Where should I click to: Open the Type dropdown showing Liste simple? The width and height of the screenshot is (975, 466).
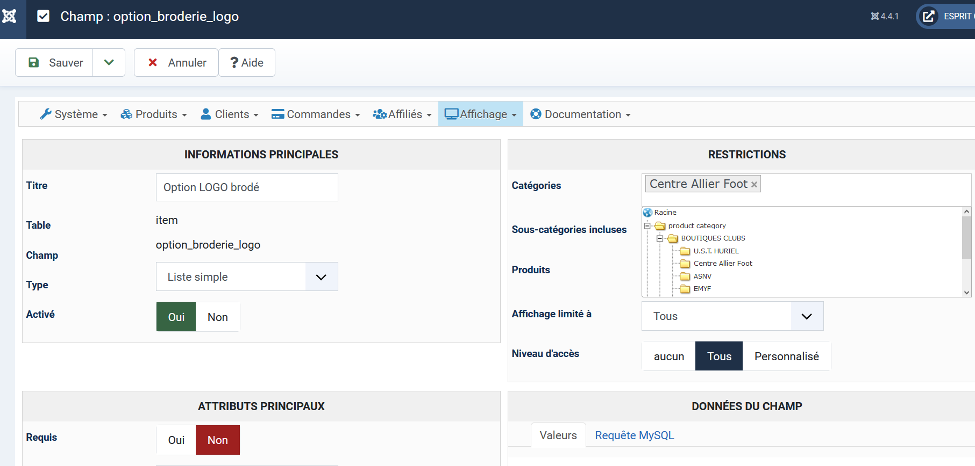(x=247, y=277)
